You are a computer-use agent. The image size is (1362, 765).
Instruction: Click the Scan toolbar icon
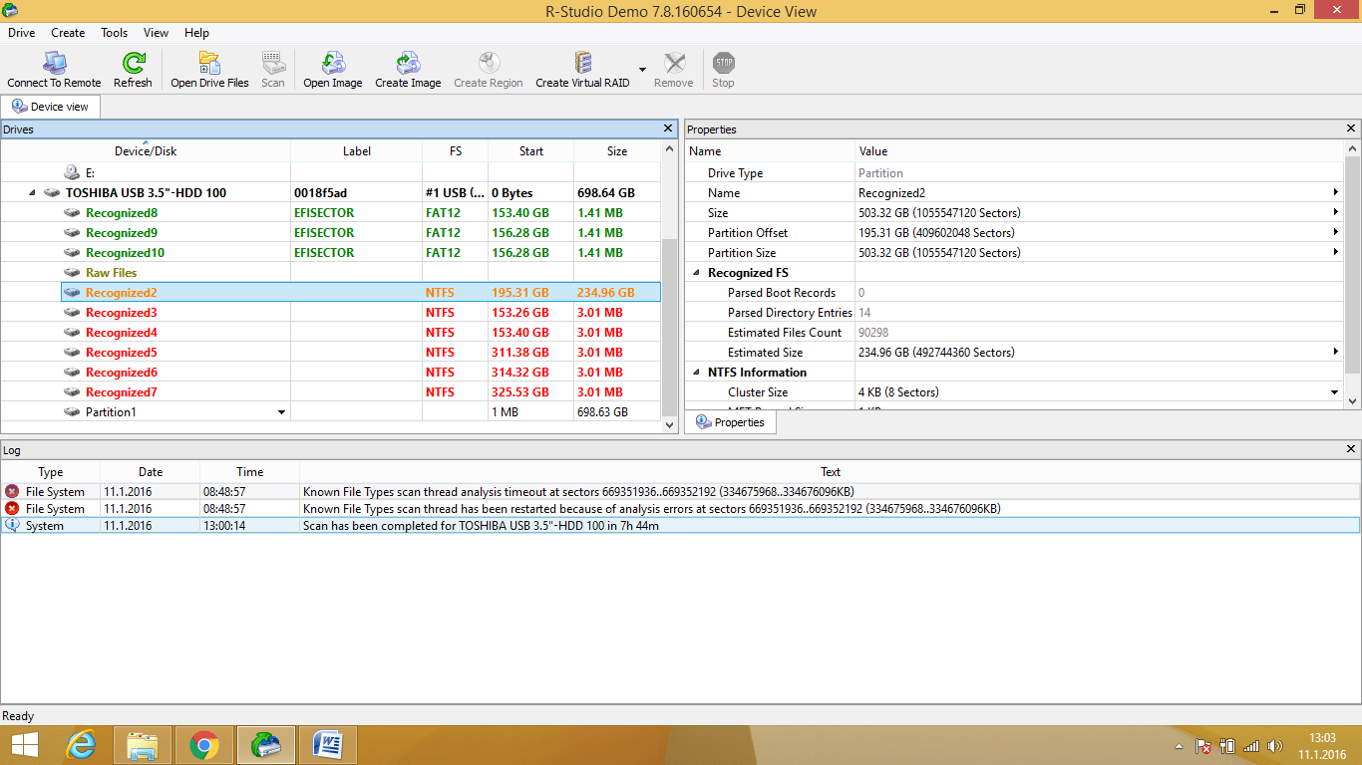pyautogui.click(x=273, y=63)
